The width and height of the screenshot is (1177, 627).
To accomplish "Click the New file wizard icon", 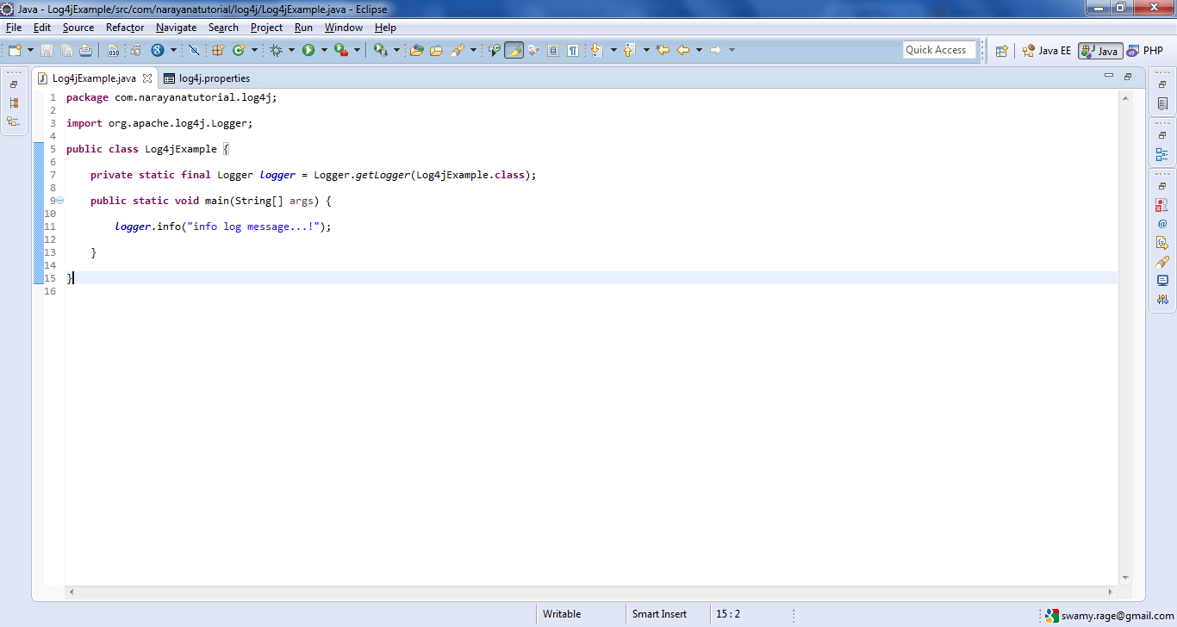I will pyautogui.click(x=15, y=50).
